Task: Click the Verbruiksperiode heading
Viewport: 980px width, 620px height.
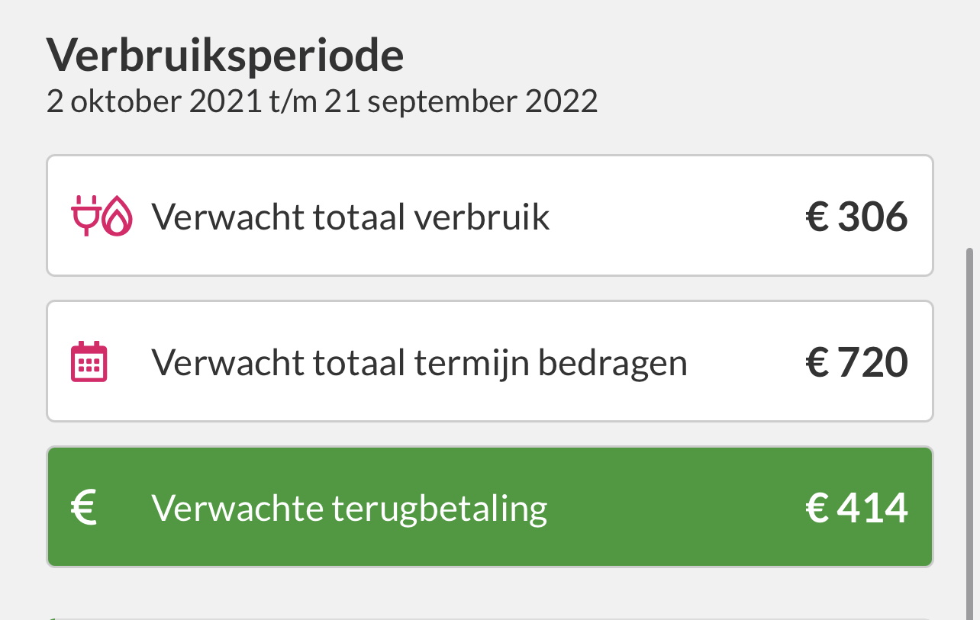Action: (225, 55)
